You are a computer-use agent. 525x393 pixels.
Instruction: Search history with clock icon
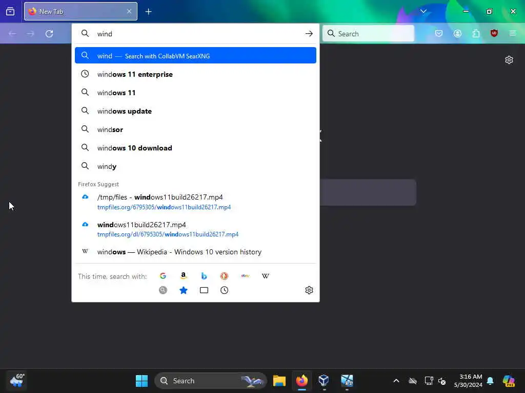click(225, 290)
